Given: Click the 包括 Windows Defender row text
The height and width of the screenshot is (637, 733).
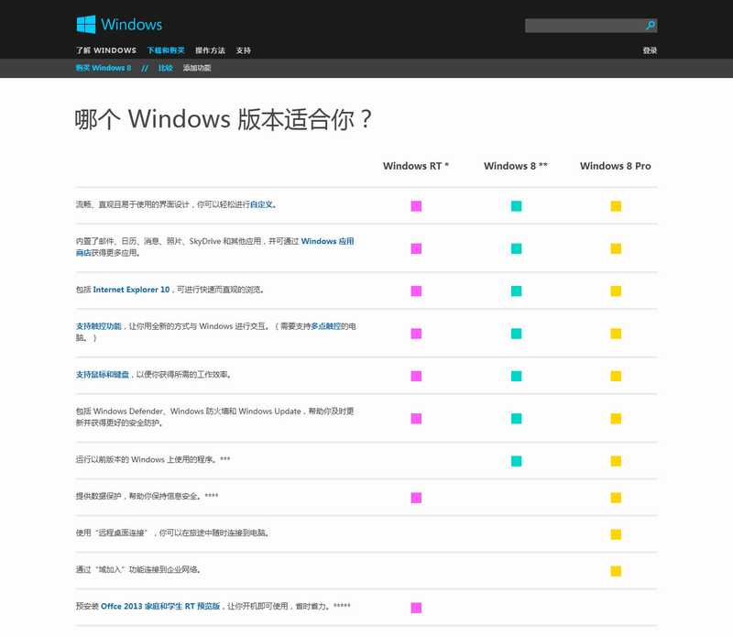Looking at the screenshot, I should [x=214, y=417].
